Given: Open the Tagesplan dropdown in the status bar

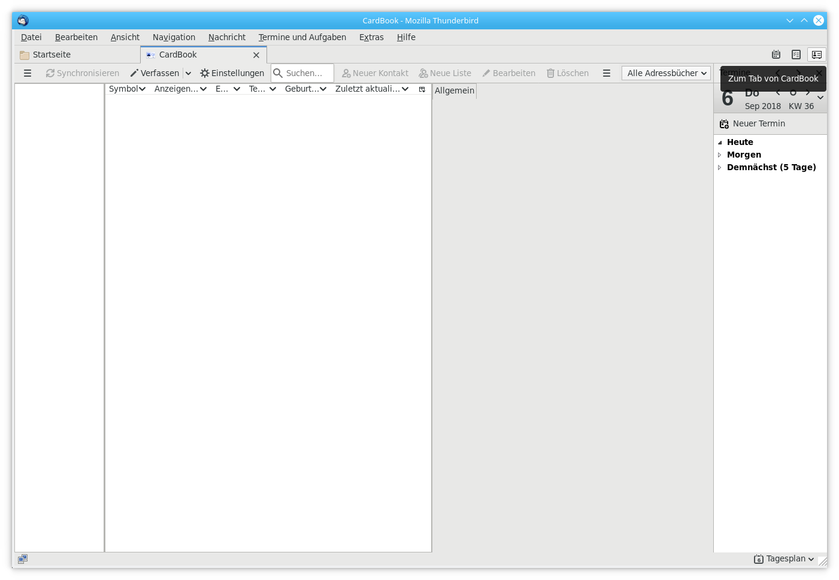Looking at the screenshot, I should coord(785,559).
